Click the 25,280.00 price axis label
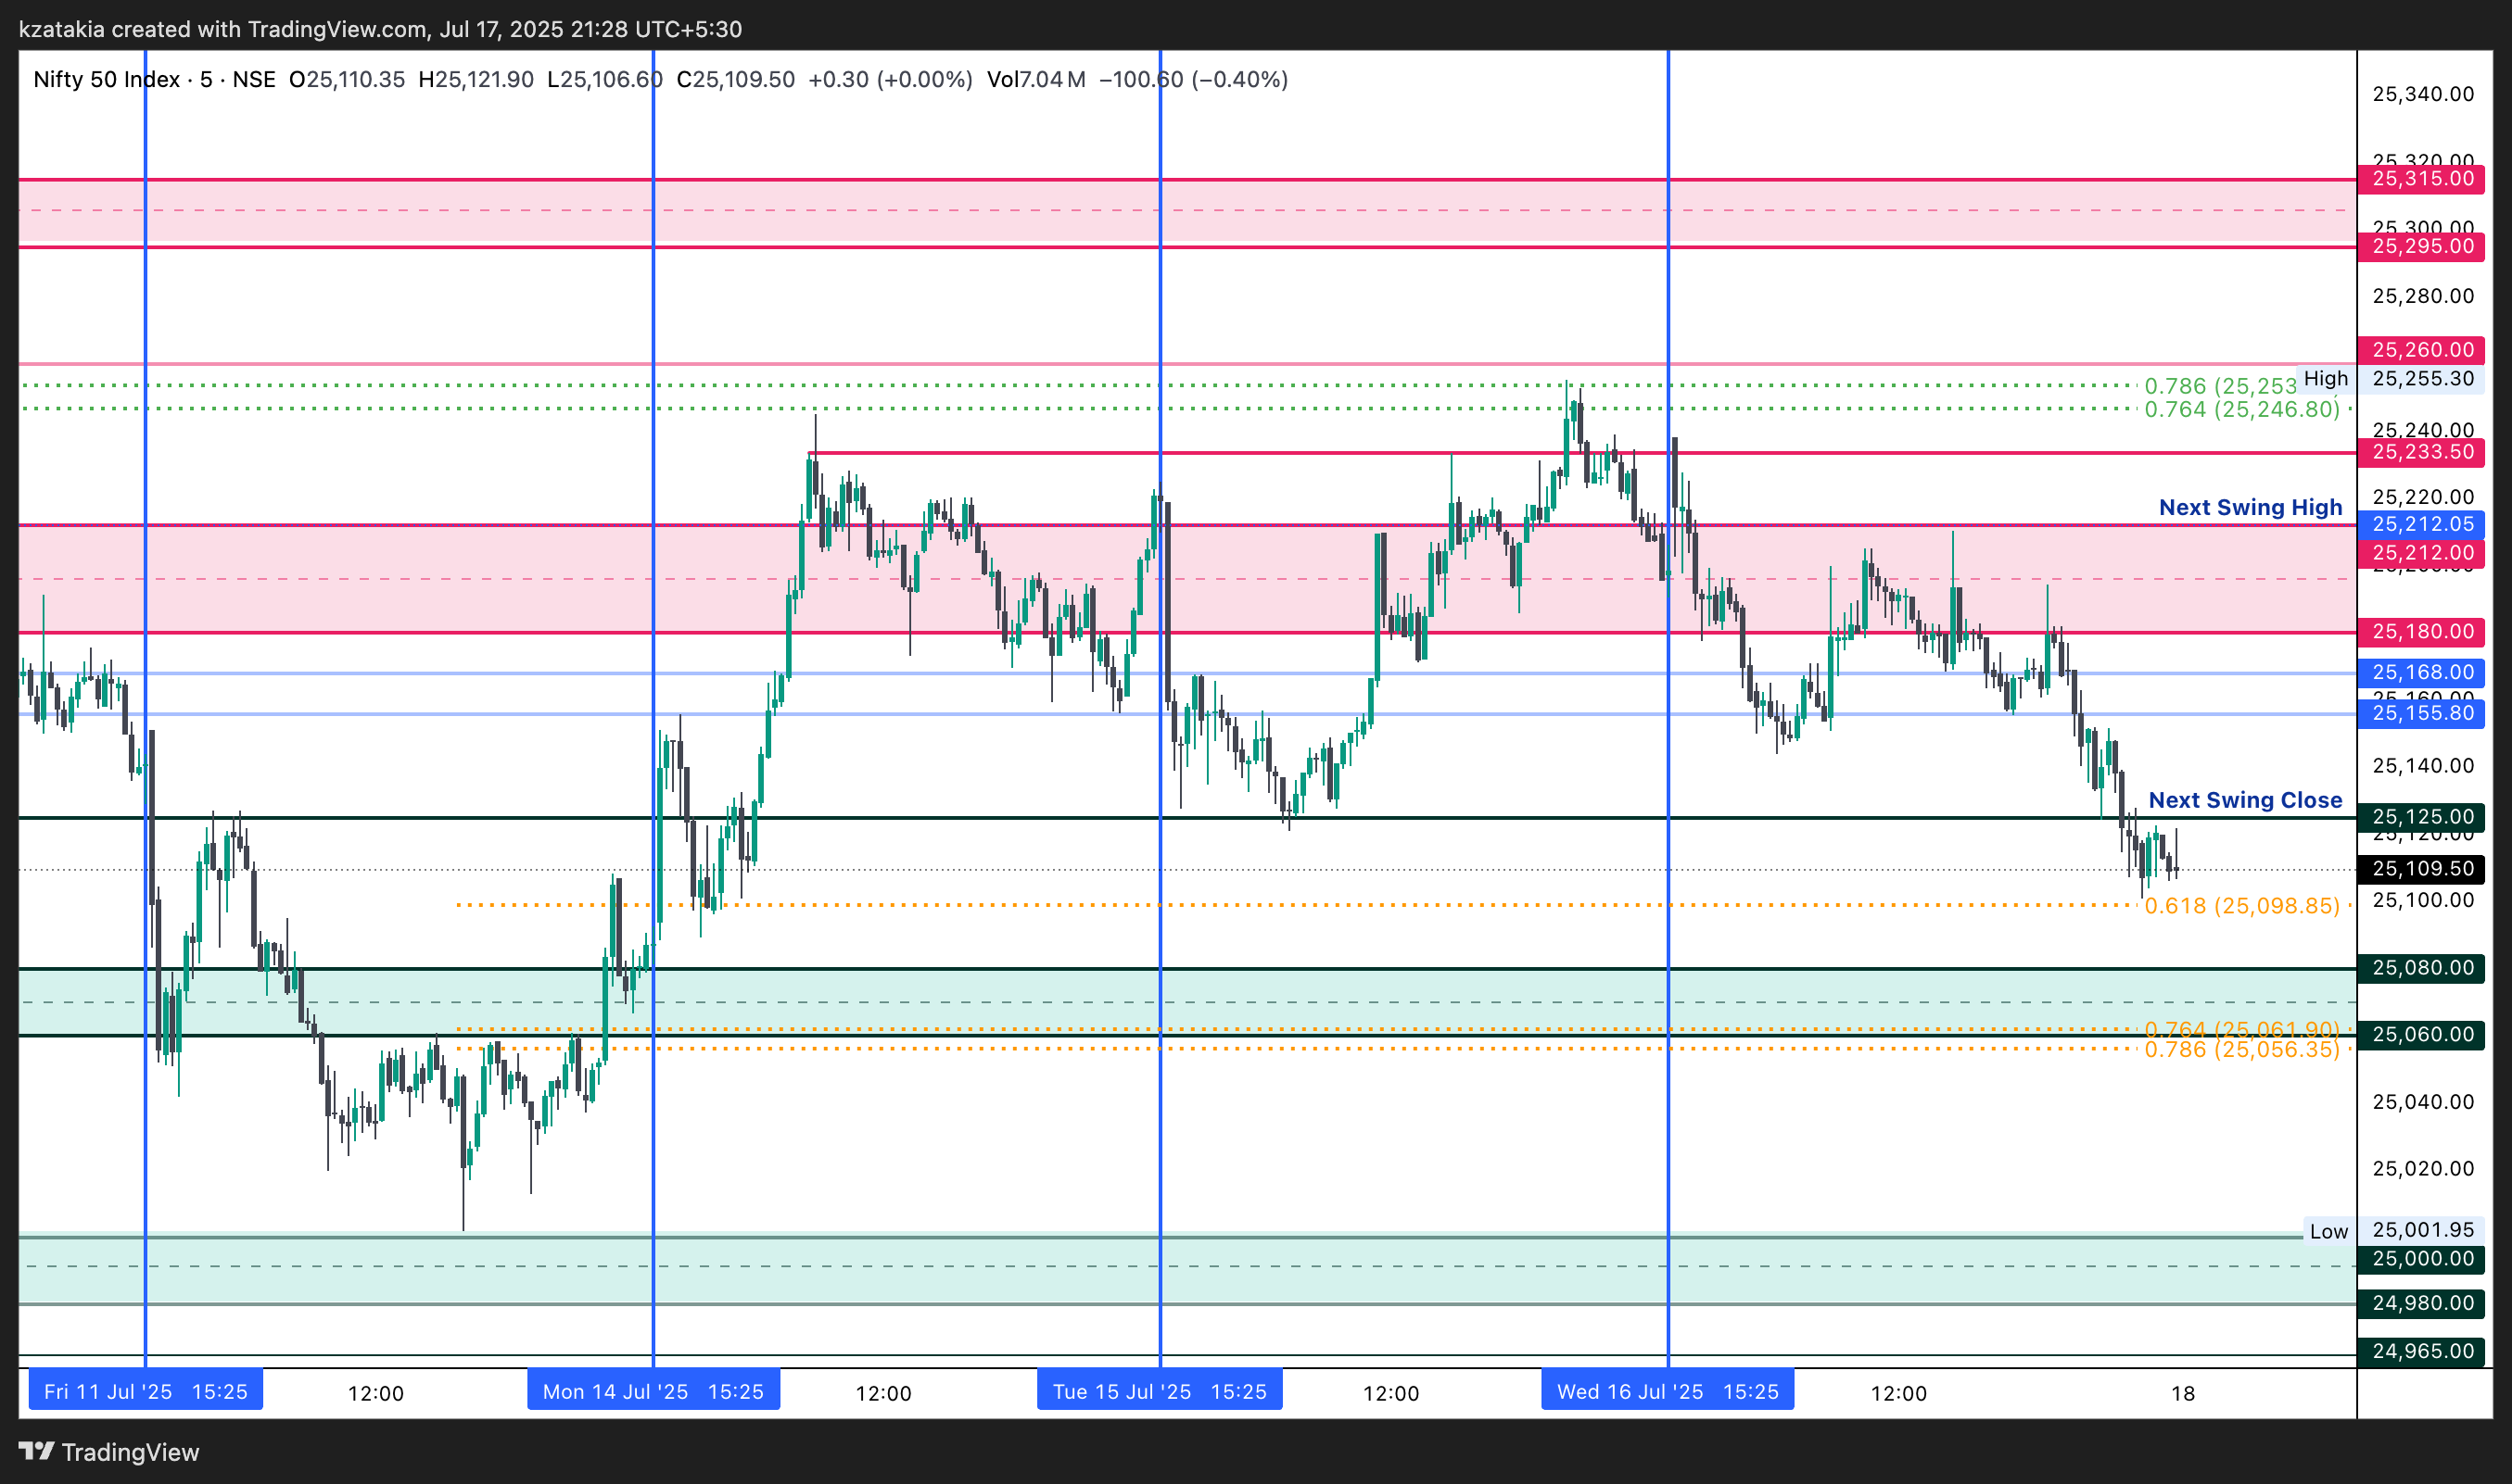The height and width of the screenshot is (1484, 2512). [2423, 296]
